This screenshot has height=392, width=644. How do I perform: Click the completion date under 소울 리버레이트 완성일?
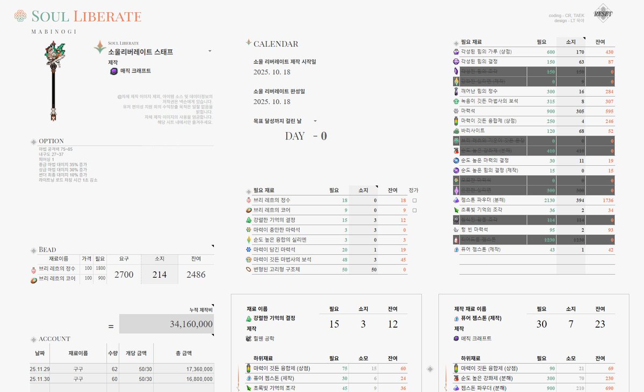pyautogui.click(x=272, y=102)
